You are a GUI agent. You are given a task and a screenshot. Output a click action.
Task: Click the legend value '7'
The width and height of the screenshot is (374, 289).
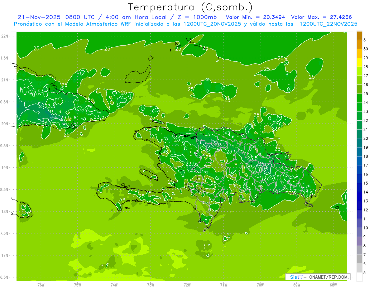tap(365, 254)
